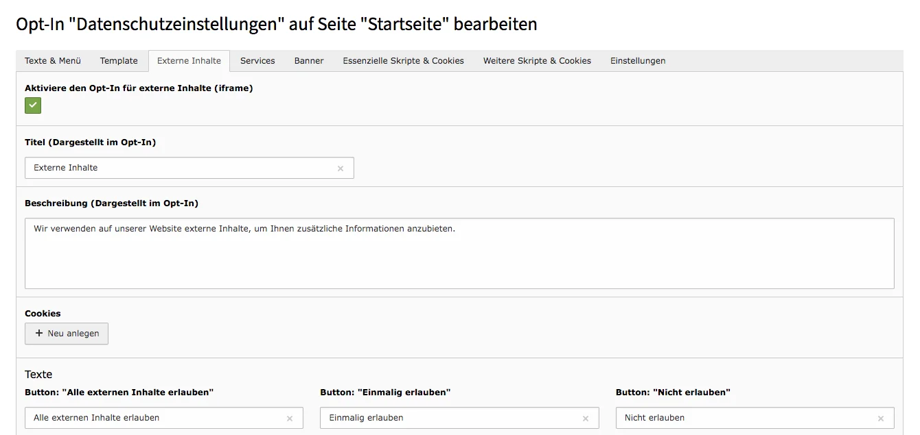
Task: Clear the "Einmalig erlauben" button text
Action: 586,418
